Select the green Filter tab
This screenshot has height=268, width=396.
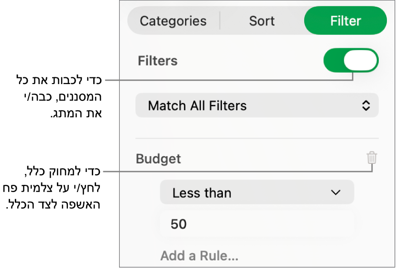(345, 21)
